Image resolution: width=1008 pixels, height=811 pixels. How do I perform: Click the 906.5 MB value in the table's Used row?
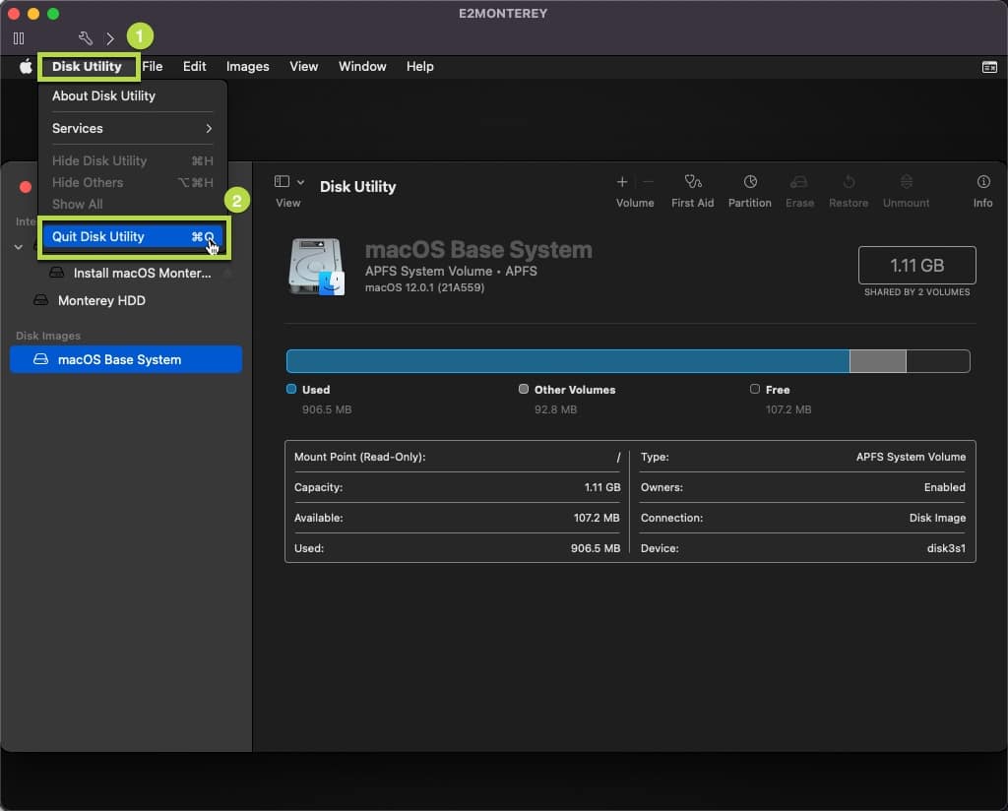point(596,548)
